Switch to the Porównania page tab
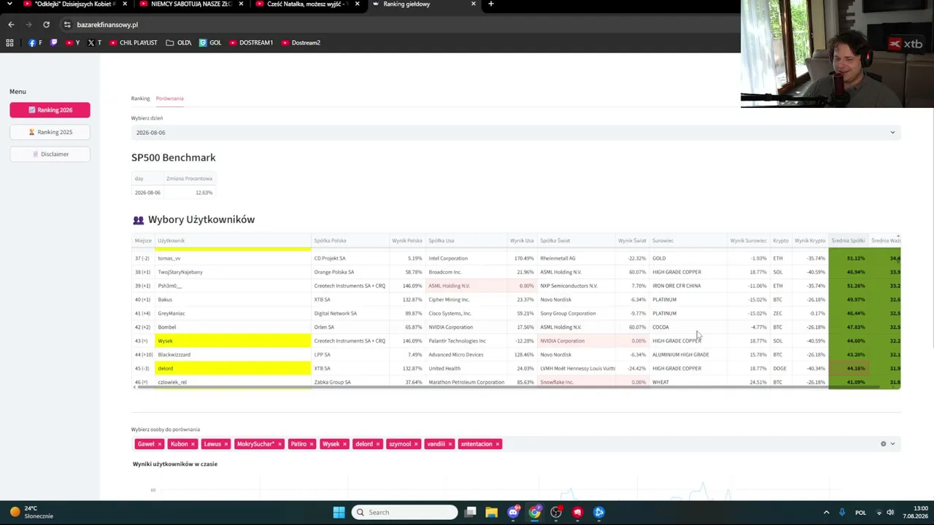 (169, 98)
